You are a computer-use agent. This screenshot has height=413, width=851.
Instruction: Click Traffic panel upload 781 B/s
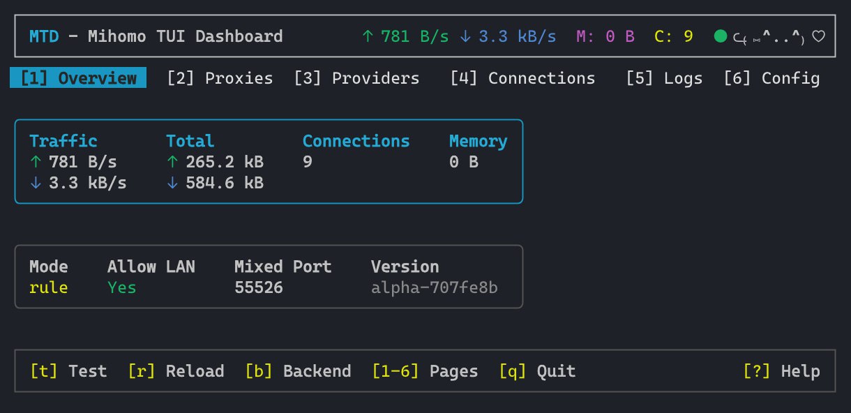coord(73,162)
